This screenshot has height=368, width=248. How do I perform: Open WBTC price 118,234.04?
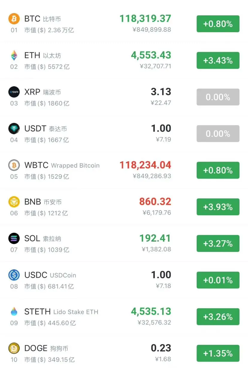pyautogui.click(x=146, y=165)
